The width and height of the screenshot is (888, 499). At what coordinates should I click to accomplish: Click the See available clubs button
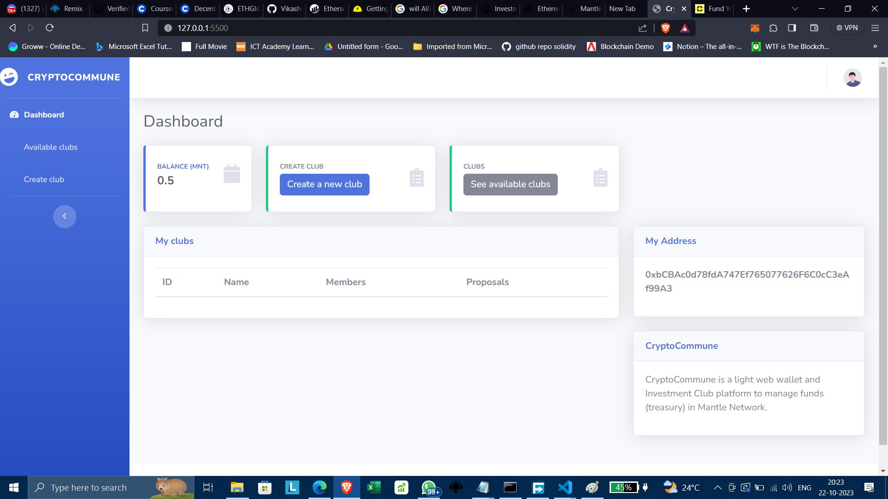(x=510, y=184)
